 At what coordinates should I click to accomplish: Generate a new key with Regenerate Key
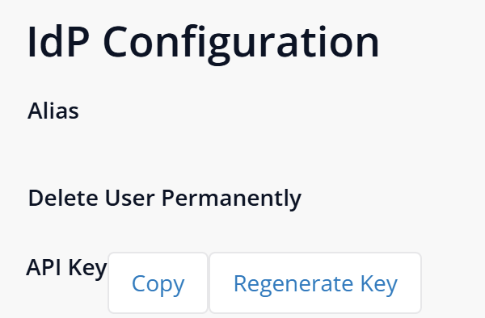click(315, 282)
